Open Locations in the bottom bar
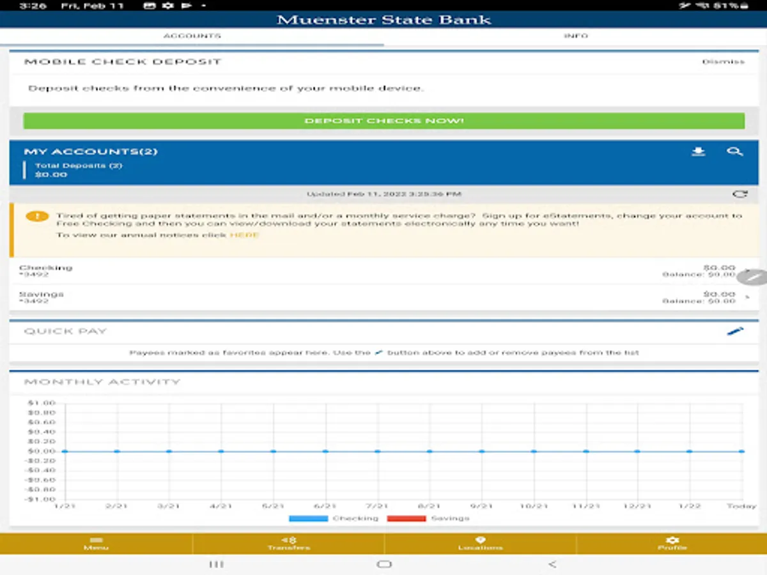 pyautogui.click(x=480, y=544)
